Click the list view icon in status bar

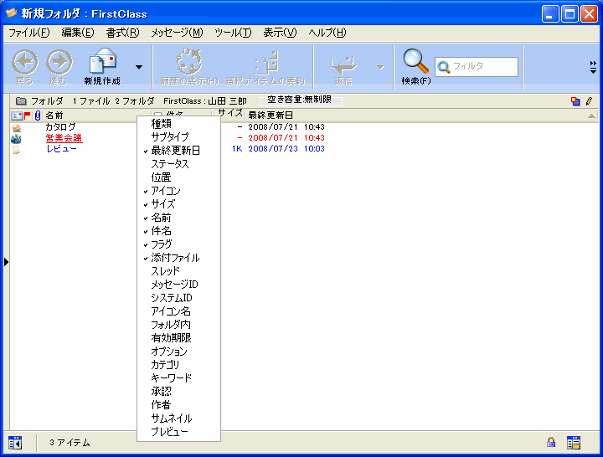[574, 442]
